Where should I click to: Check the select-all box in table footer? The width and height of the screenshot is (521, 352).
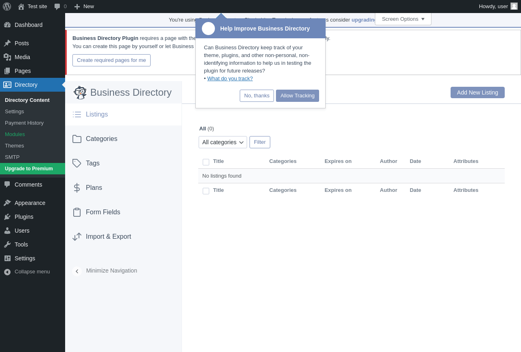coord(206,191)
